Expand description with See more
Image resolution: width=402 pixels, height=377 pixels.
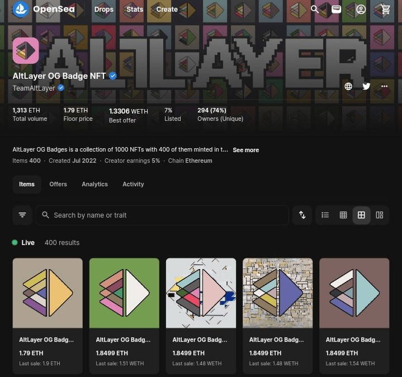click(x=245, y=150)
